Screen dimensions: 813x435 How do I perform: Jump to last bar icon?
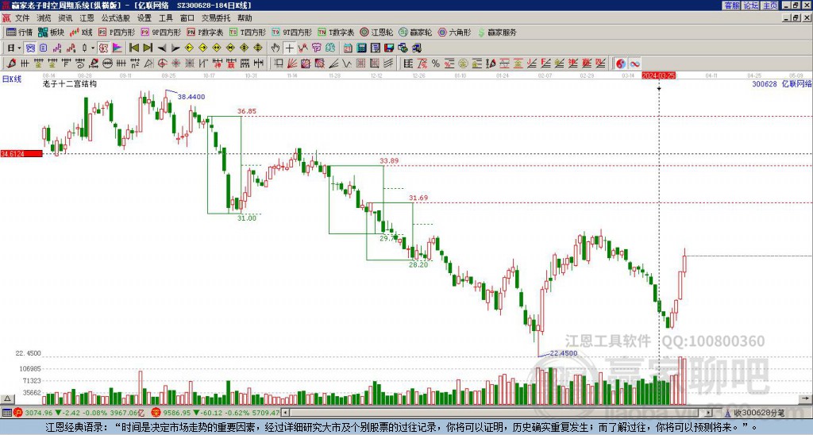(x=148, y=48)
